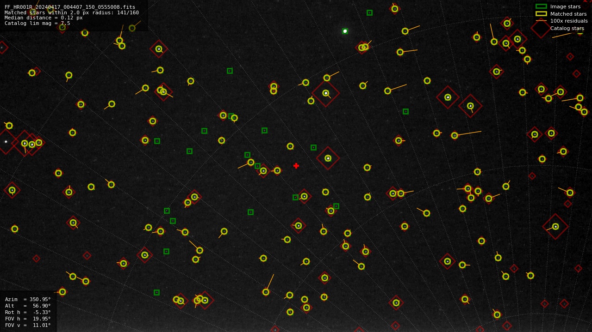This screenshot has width=592, height=332.
Task: Click the 'Matched stars' legend label
Action: (568, 14)
